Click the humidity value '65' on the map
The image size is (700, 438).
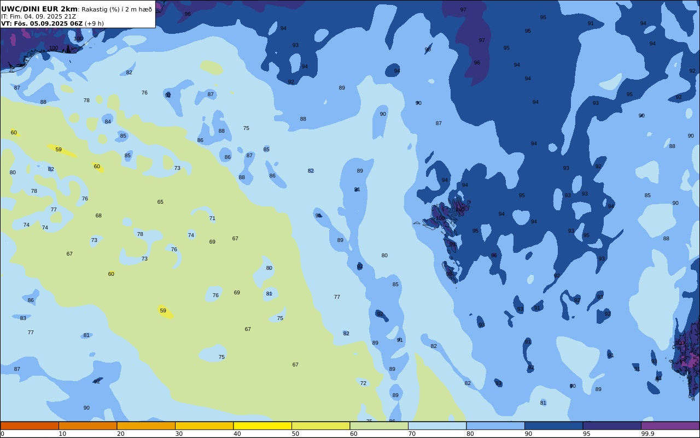(160, 202)
